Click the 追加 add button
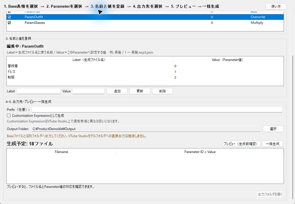295x204 pixels. 117,91
